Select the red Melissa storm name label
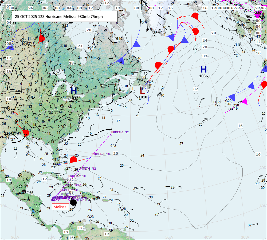The width and height of the screenshot is (267, 240). tap(60, 207)
